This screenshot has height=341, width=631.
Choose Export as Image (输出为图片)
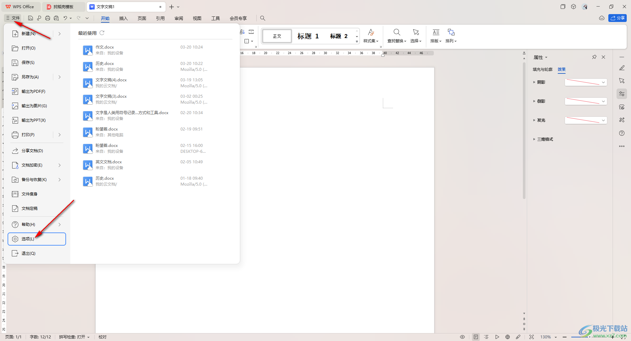[x=36, y=106]
